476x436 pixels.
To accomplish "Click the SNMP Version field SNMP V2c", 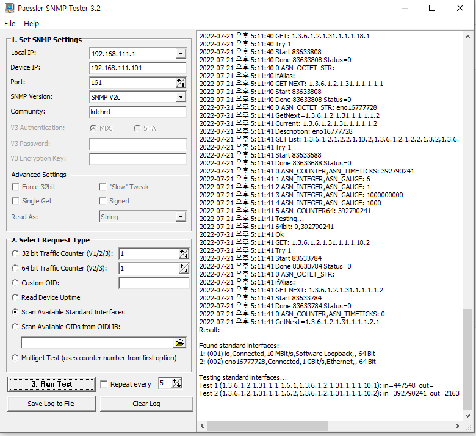I will [133, 97].
